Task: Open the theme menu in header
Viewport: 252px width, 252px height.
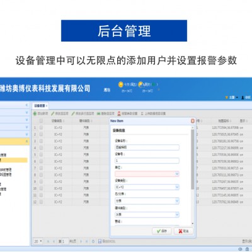Action: coord(232,98)
